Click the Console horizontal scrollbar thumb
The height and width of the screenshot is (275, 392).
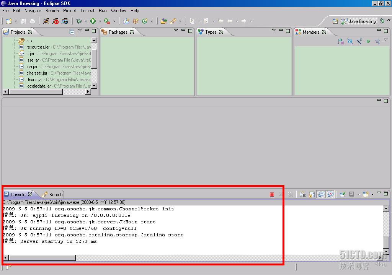(x=41, y=257)
